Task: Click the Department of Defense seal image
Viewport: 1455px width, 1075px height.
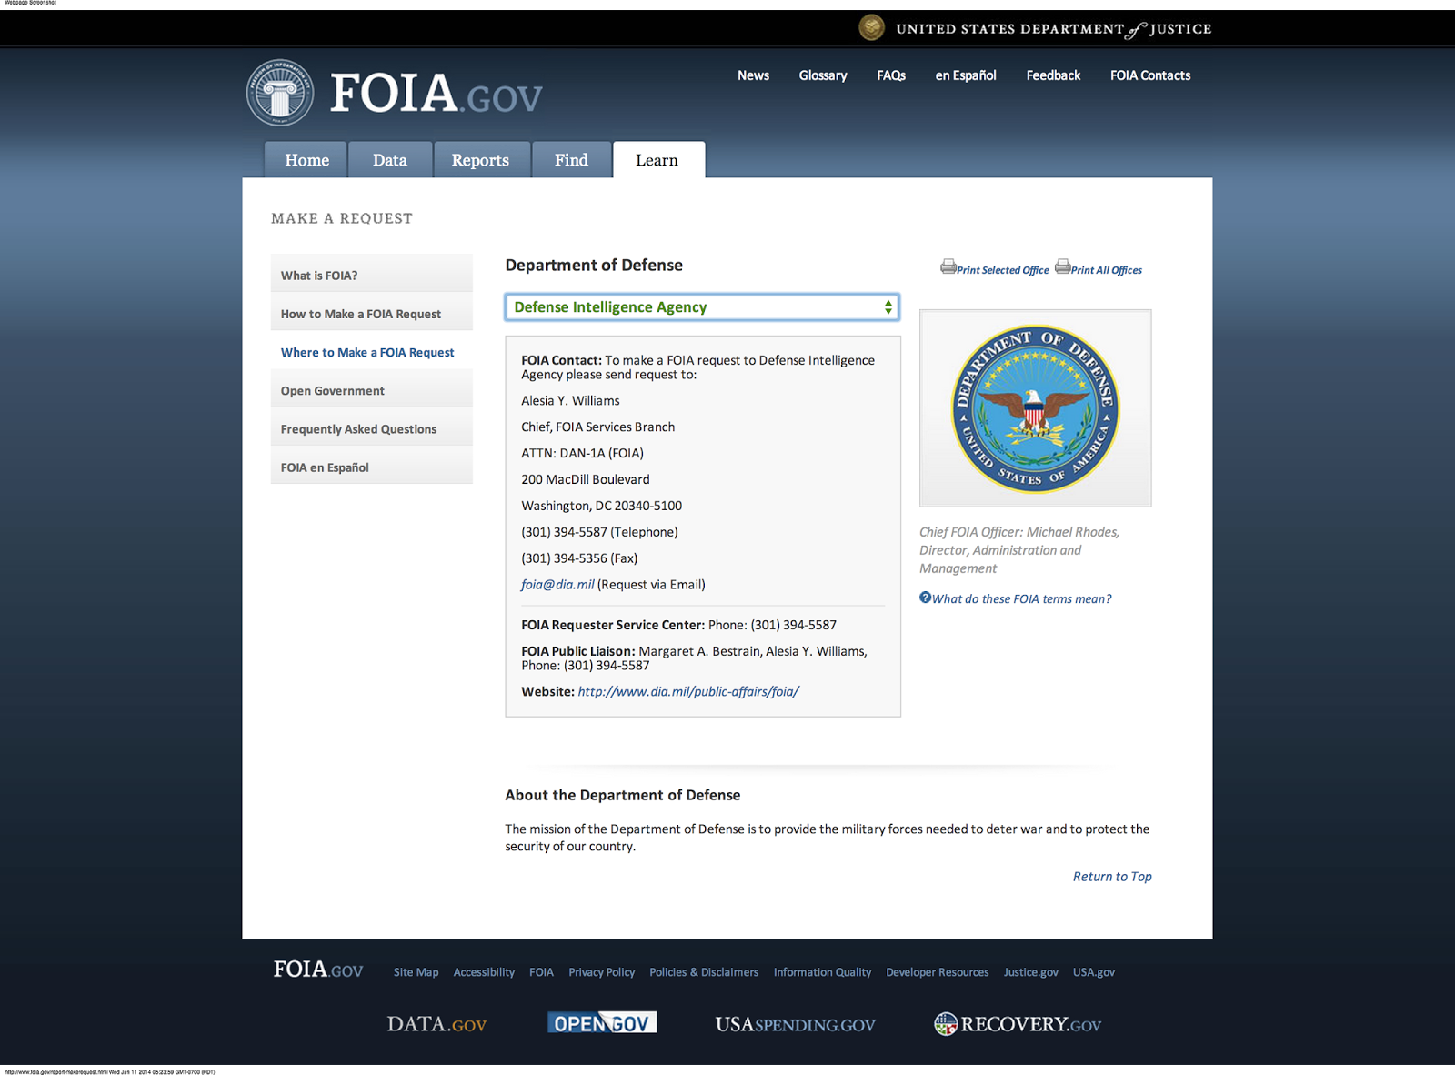Action: tap(1035, 408)
